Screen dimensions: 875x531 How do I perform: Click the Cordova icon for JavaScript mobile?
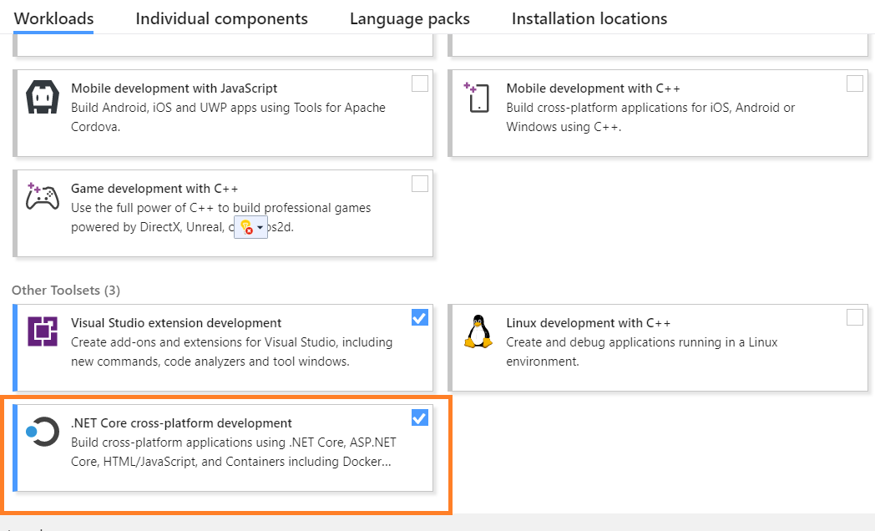tap(43, 97)
